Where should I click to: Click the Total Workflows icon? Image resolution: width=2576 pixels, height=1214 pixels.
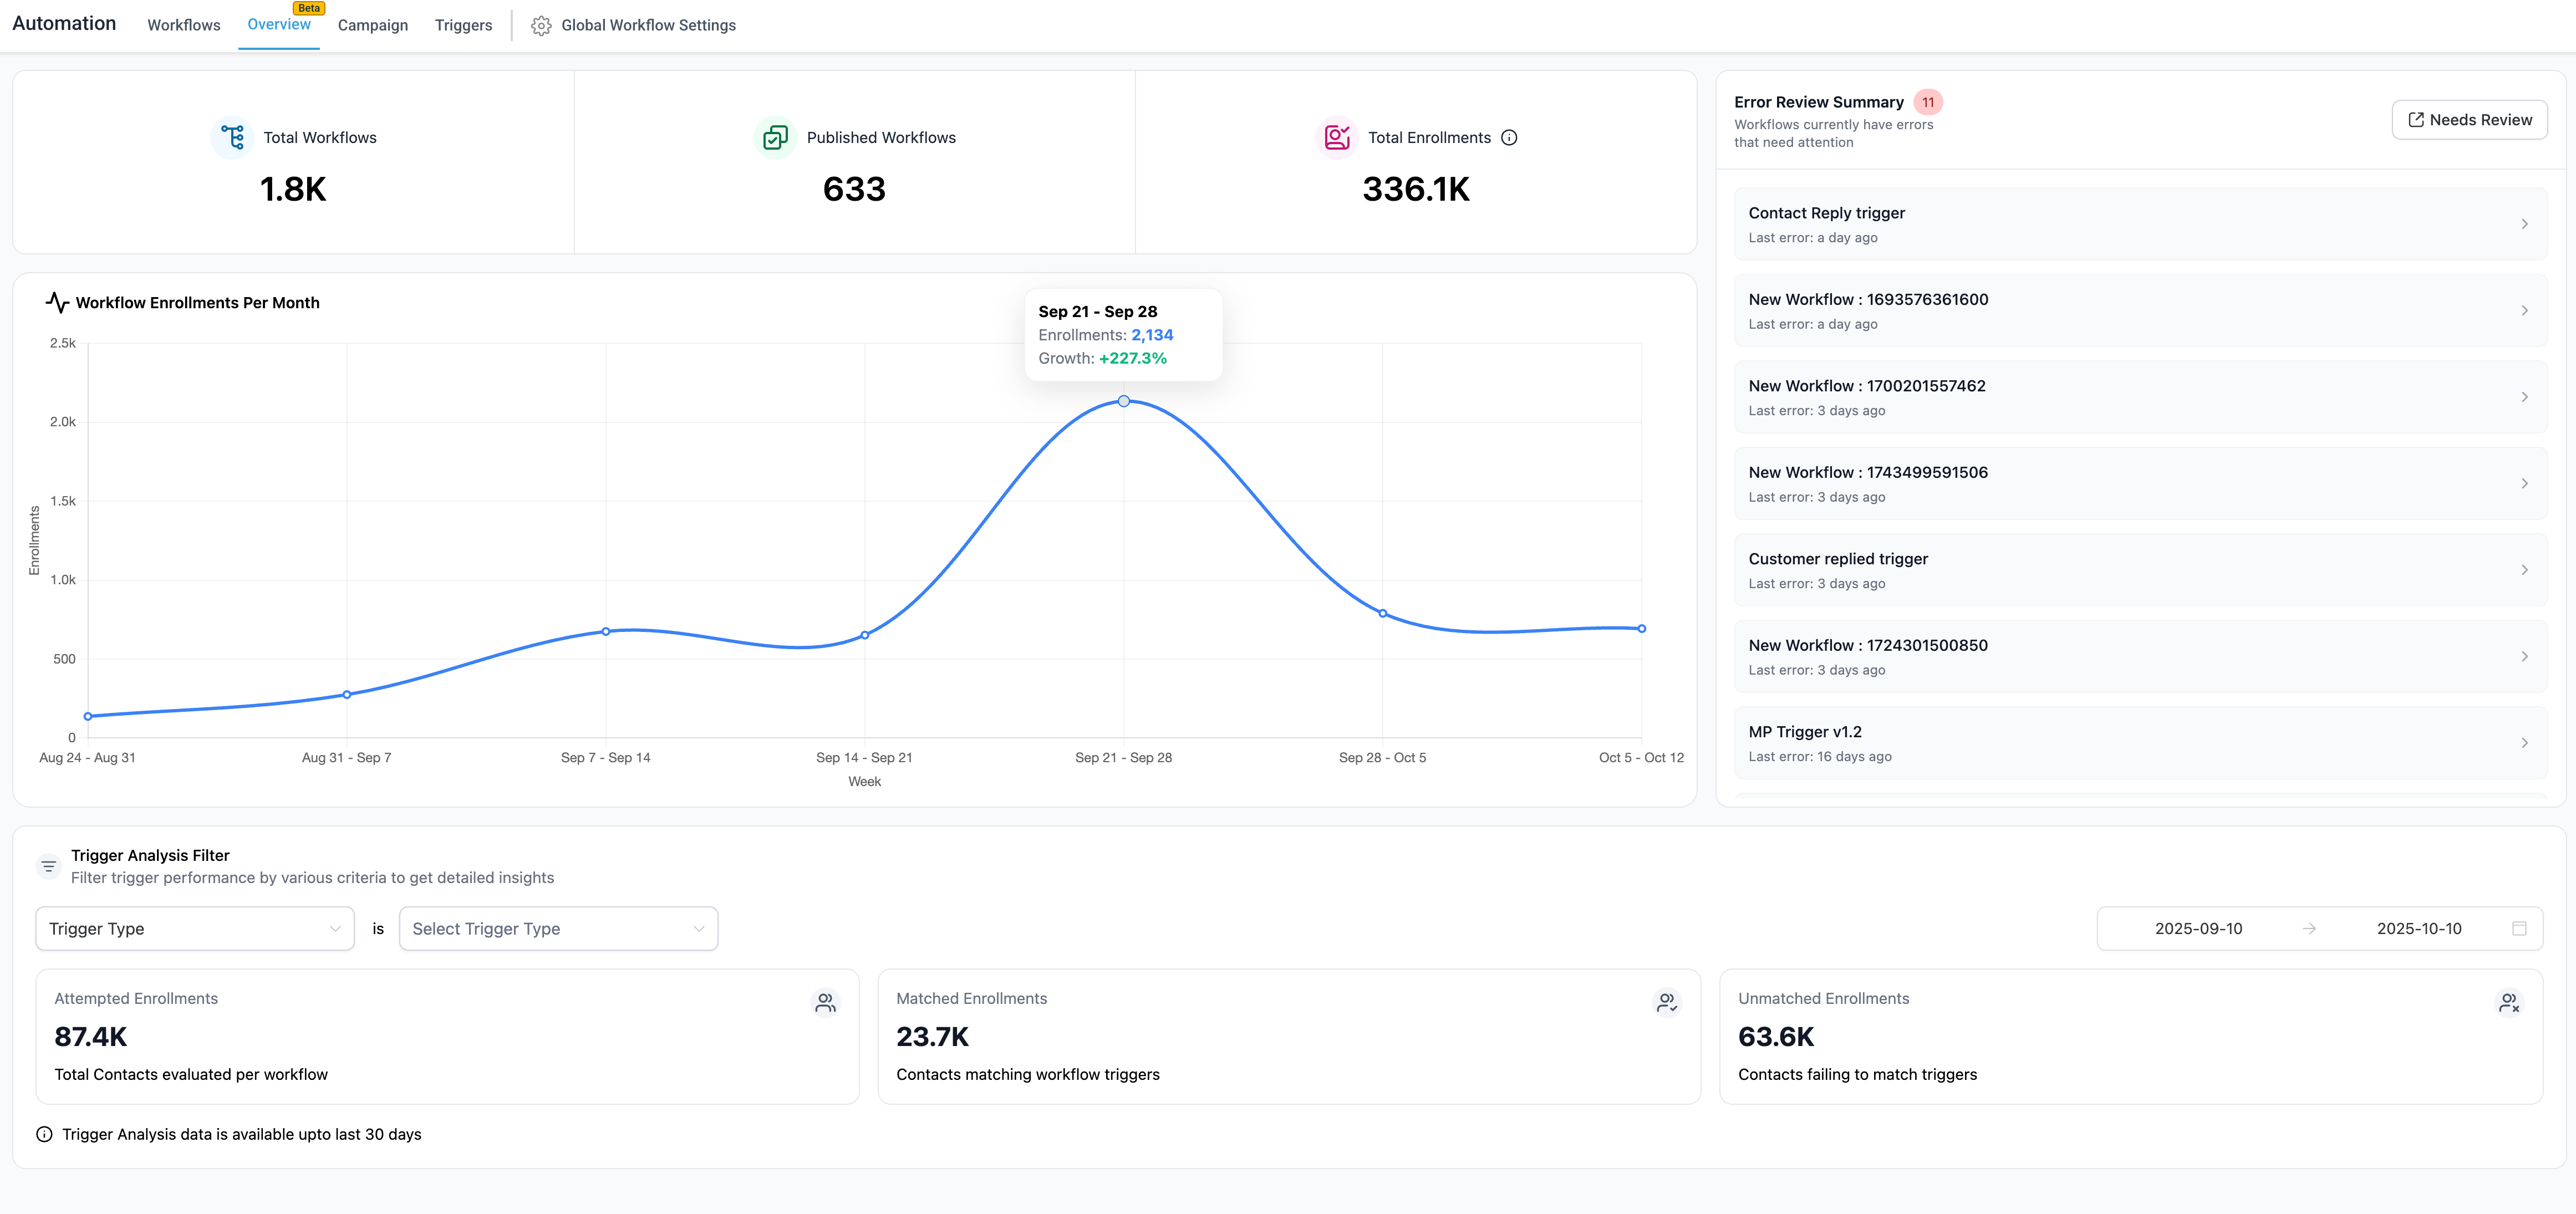[231, 137]
